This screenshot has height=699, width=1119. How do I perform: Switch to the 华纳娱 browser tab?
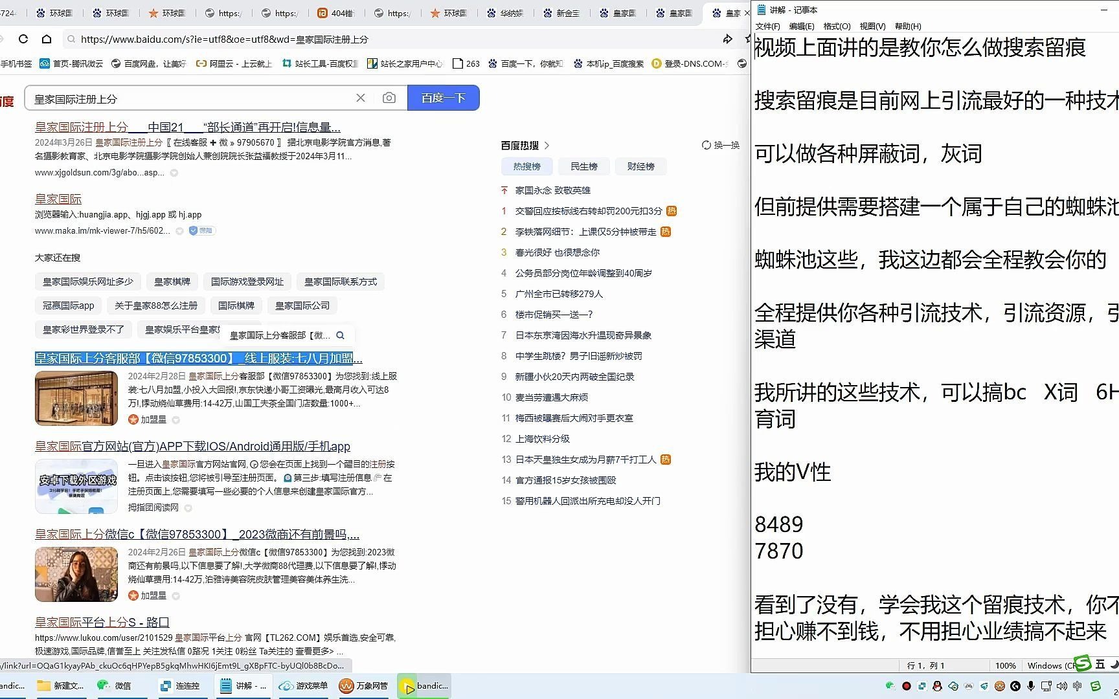click(506, 13)
